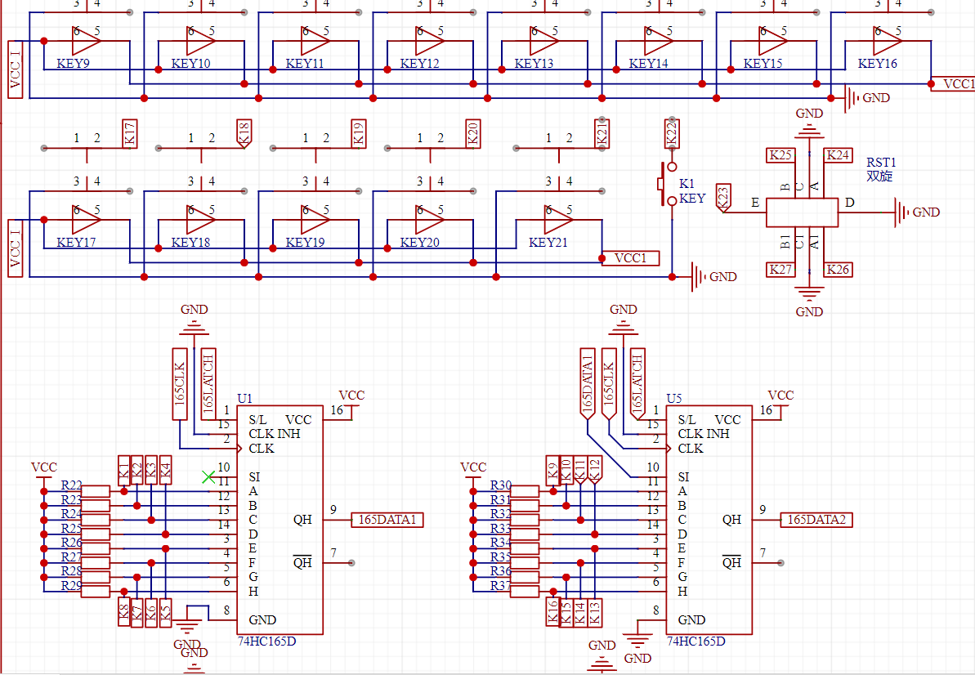Select the KEY13 label

click(534, 64)
